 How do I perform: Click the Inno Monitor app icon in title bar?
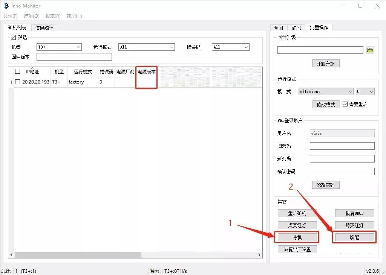(6, 6)
